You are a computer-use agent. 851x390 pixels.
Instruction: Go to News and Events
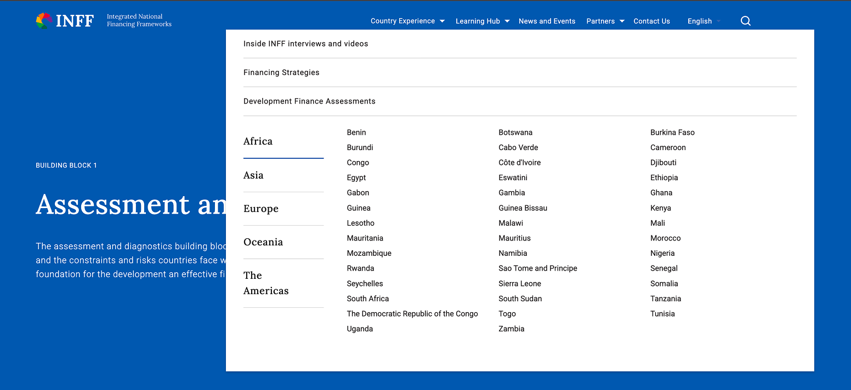point(547,21)
